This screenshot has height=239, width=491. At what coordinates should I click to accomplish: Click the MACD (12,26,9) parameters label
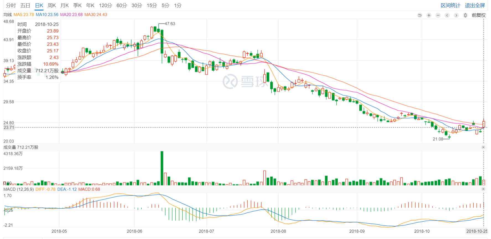pos(19,189)
